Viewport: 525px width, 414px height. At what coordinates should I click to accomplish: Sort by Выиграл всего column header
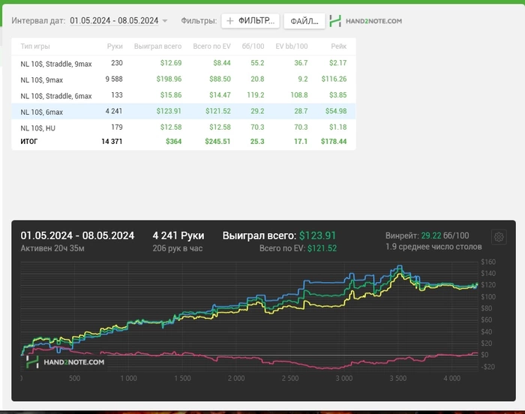pos(157,46)
